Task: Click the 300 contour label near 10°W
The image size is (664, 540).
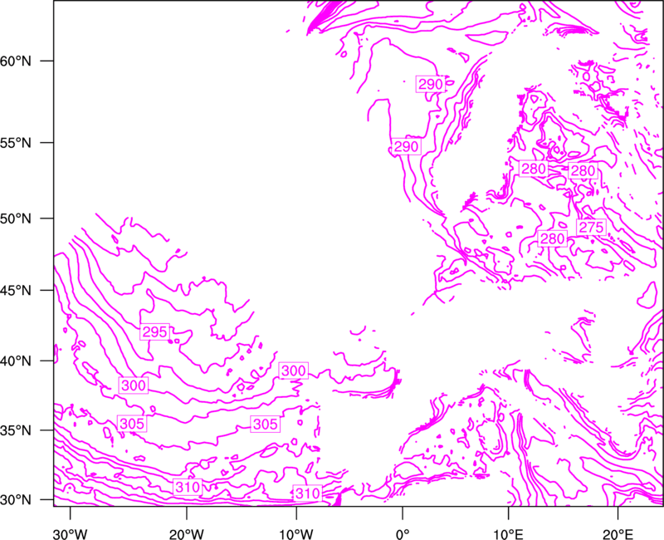Action: point(294,371)
